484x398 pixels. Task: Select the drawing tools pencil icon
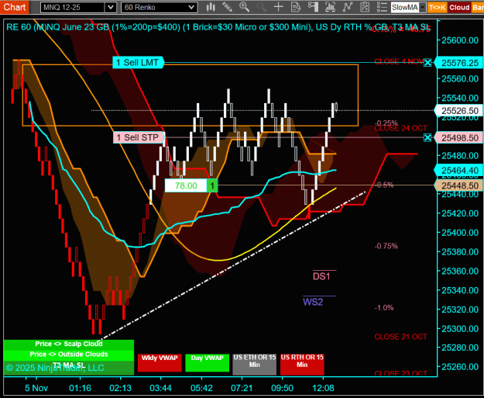point(228,7)
